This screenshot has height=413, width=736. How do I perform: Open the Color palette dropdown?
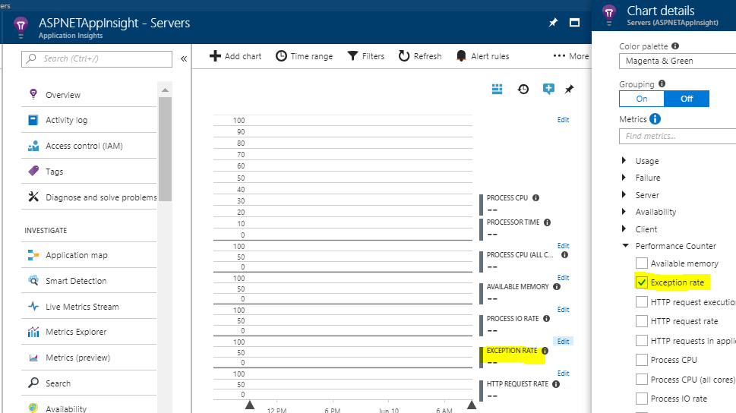(x=678, y=61)
